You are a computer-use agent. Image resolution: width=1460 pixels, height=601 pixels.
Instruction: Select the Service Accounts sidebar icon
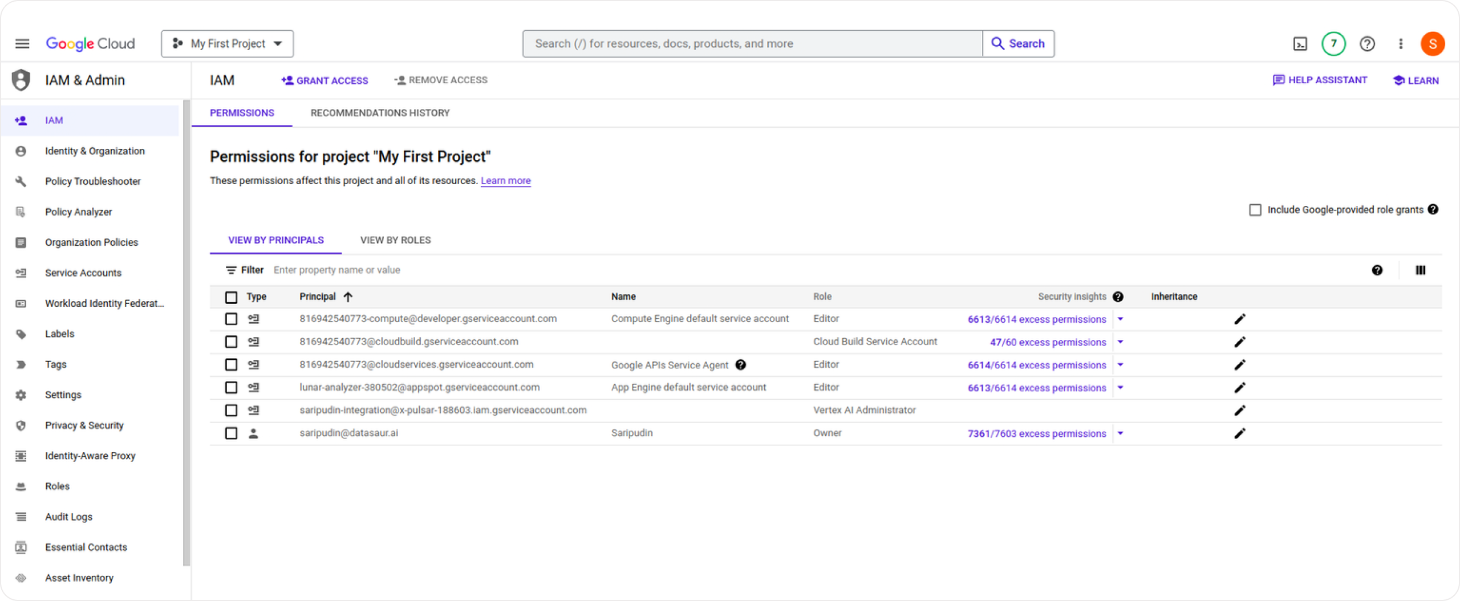(x=21, y=273)
